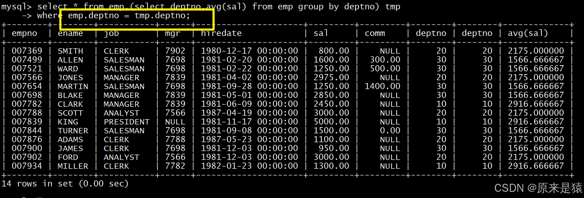Click the avg(sal) column header

click(x=528, y=33)
